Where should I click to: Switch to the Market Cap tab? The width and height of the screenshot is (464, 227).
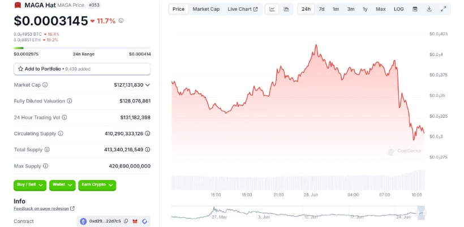point(206,9)
